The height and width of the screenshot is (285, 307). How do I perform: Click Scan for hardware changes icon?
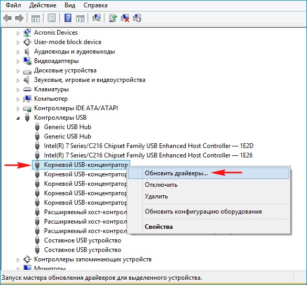point(97,18)
